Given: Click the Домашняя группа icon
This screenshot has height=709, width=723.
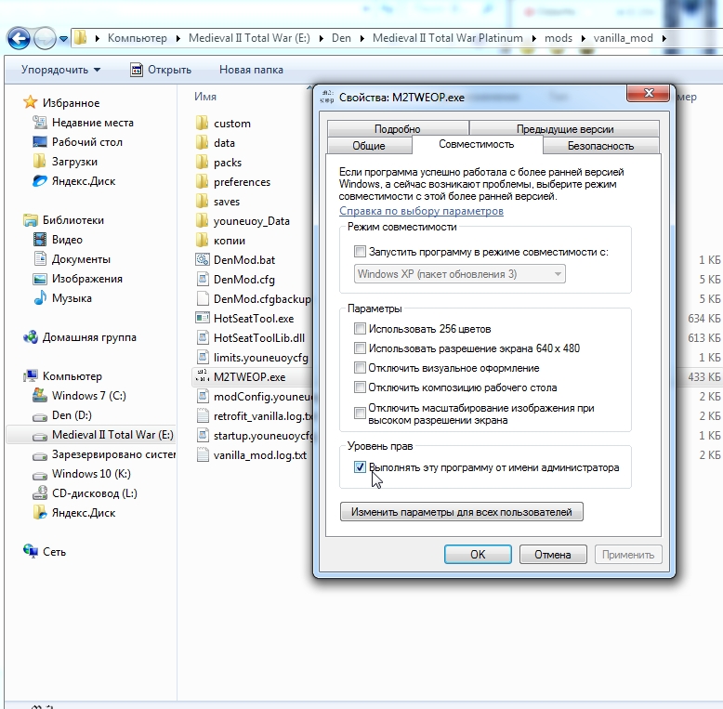Looking at the screenshot, I should 31,337.
